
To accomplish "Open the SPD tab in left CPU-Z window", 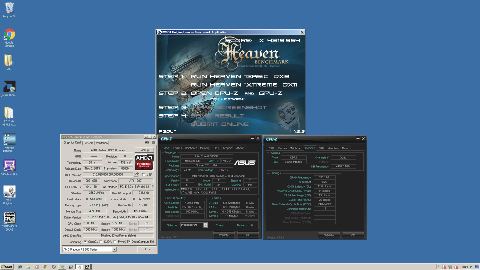I will pos(216,148).
